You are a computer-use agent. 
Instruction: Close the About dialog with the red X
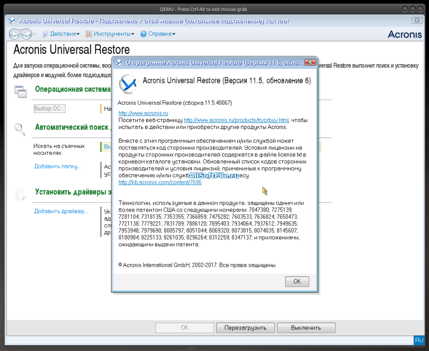[x=310, y=62]
